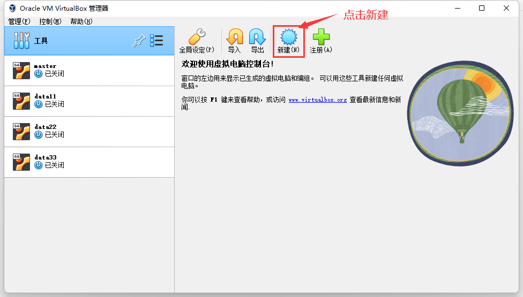Open the list menu icon in Tools row
This screenshot has height=297, width=523.
(156, 41)
